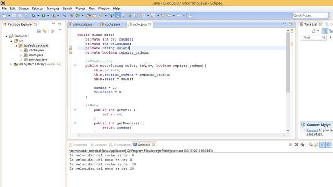Click the Save All toolbar icon
The width and height of the screenshot is (333, 187).
20,16
